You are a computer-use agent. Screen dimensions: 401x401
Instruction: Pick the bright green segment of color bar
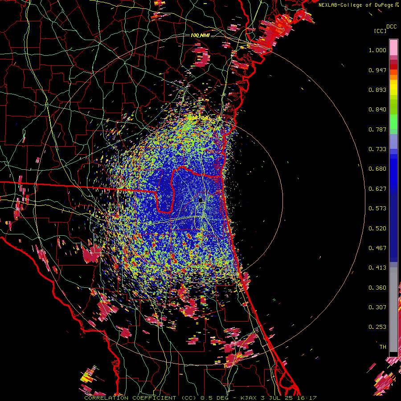pos(393,121)
